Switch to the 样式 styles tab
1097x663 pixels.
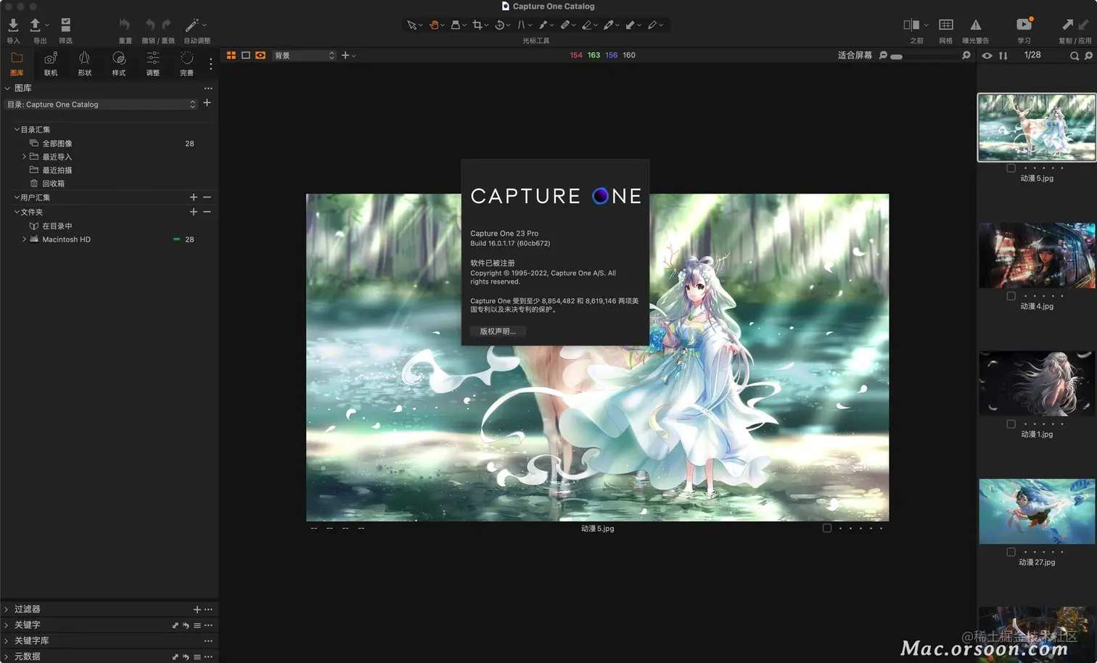(x=119, y=63)
